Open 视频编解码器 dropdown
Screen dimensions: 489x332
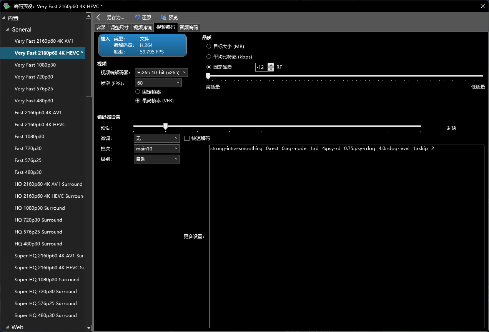[x=161, y=72]
